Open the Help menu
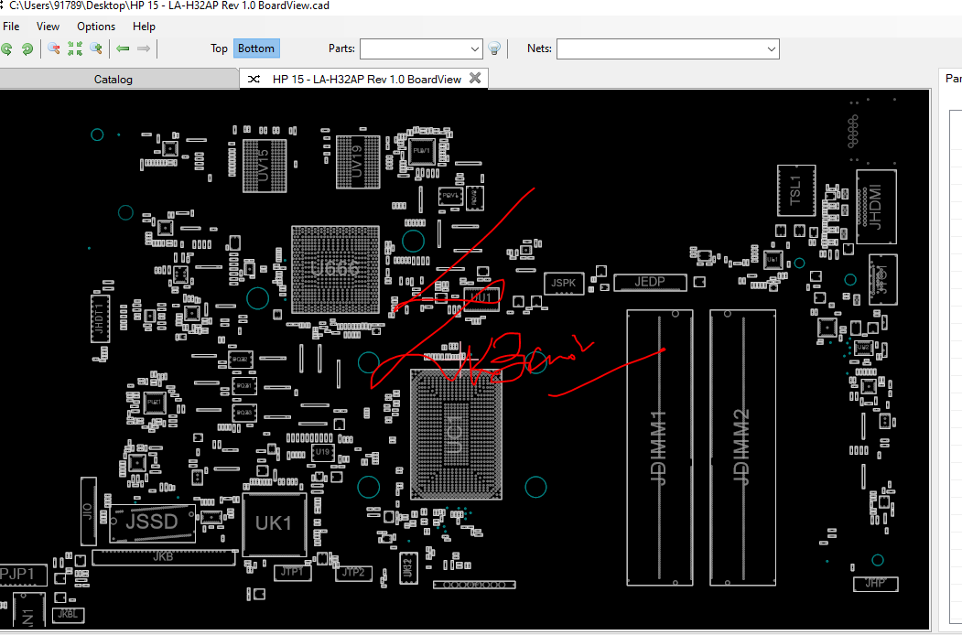The image size is (962, 635). (x=144, y=27)
